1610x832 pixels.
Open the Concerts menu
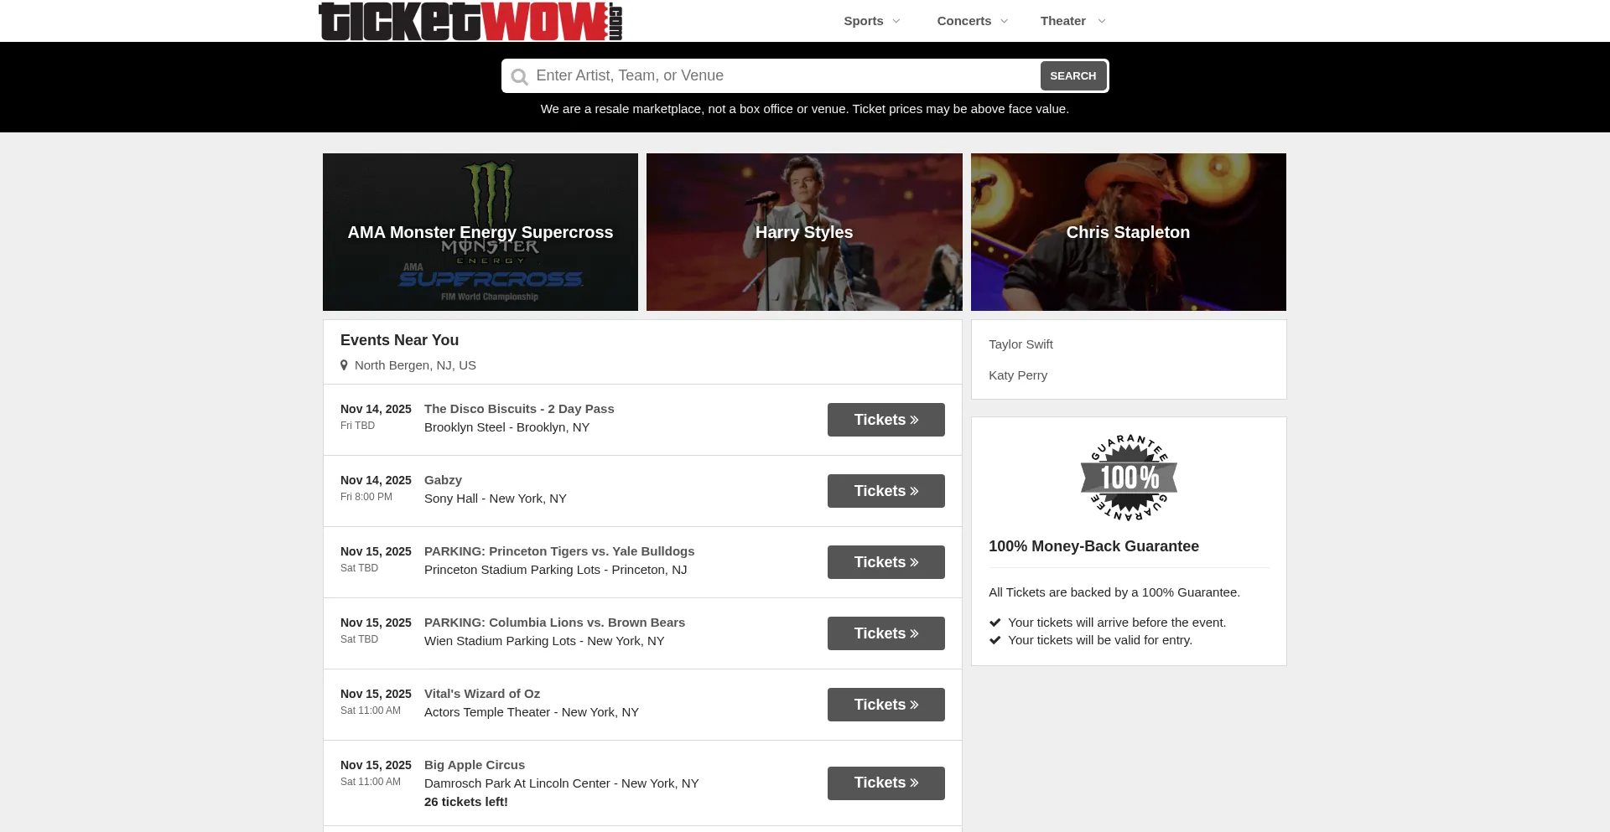[964, 21]
